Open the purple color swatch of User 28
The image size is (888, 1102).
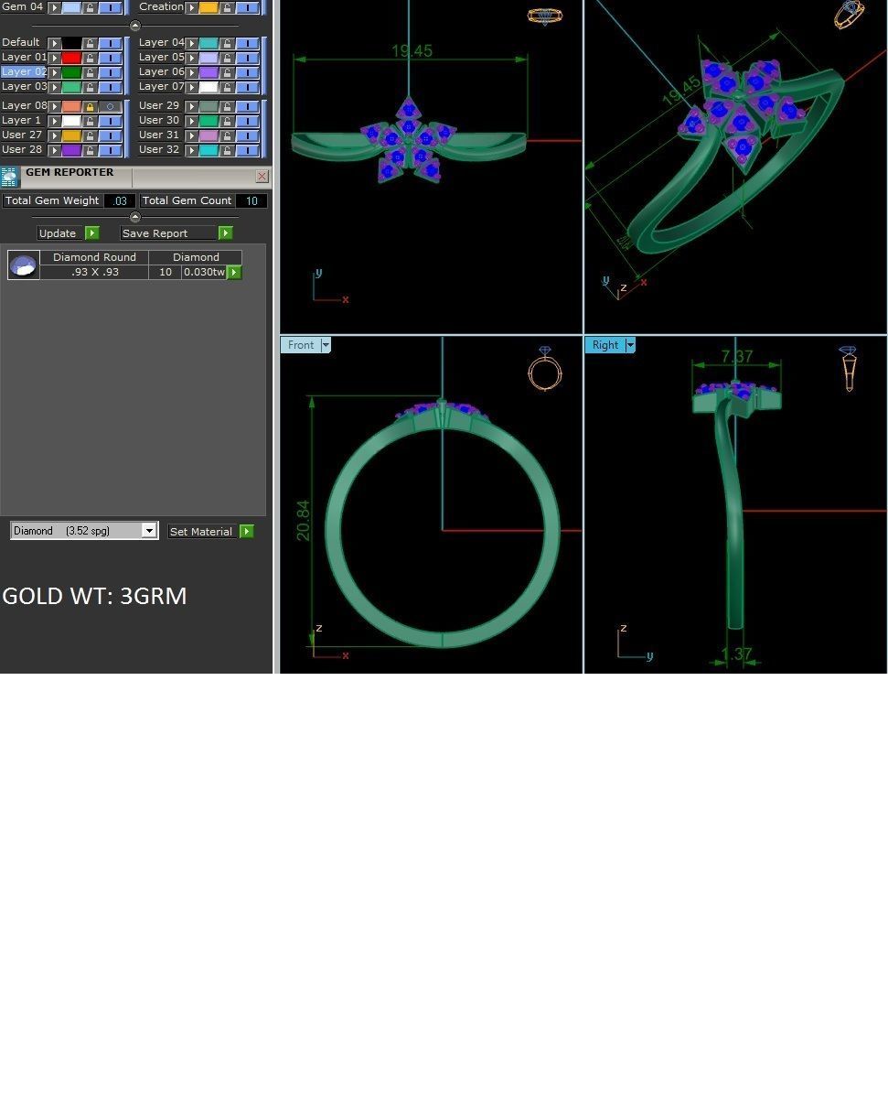[x=71, y=150]
